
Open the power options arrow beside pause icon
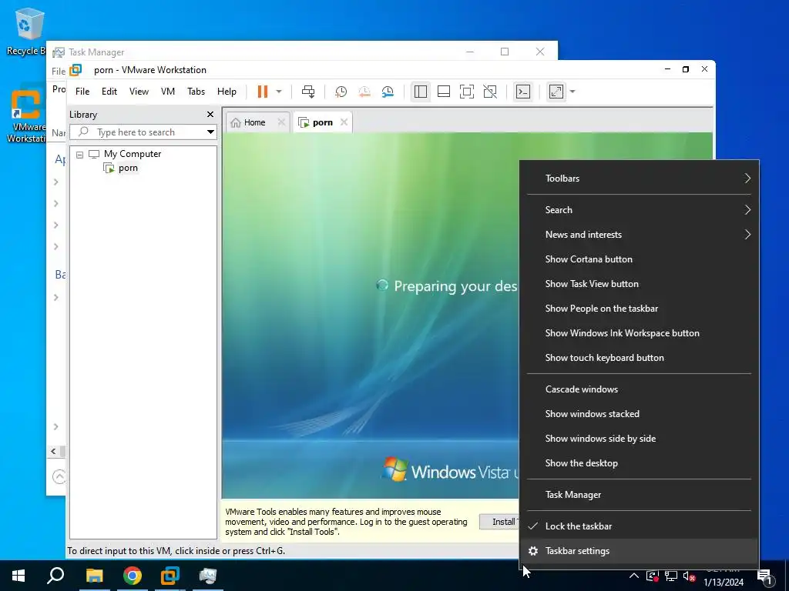click(x=279, y=92)
